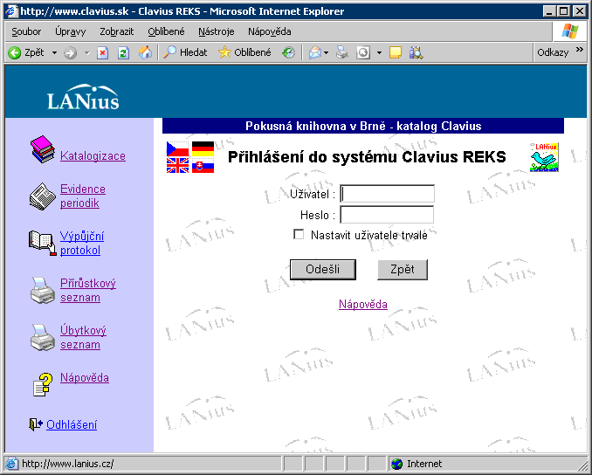Screen dimensions: 592x475
Task: Expand the Mail icon dropdown arrow
Action: [x=327, y=53]
